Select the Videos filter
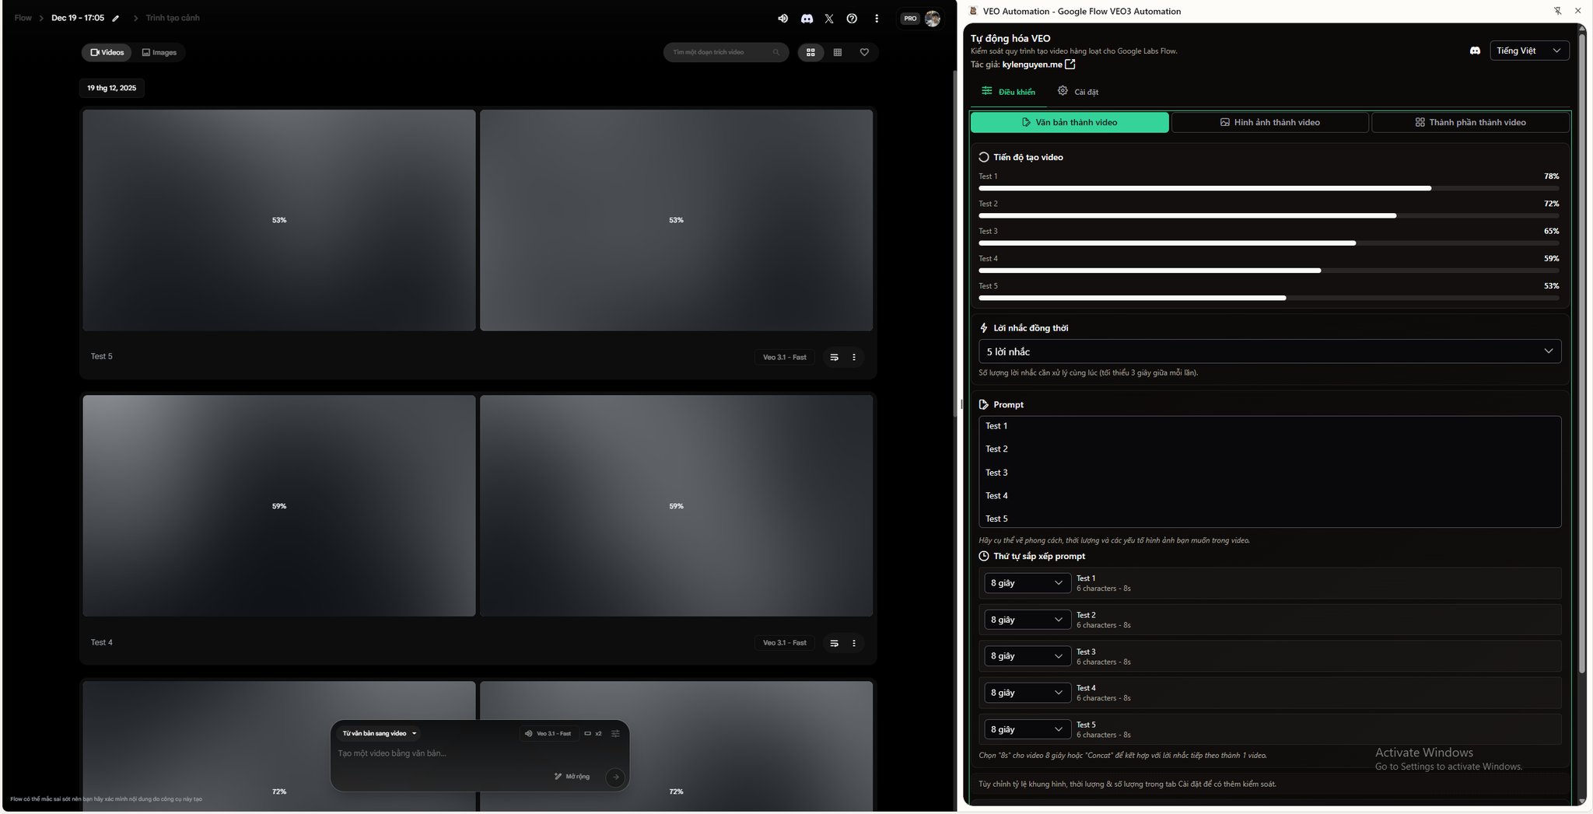 point(107,53)
